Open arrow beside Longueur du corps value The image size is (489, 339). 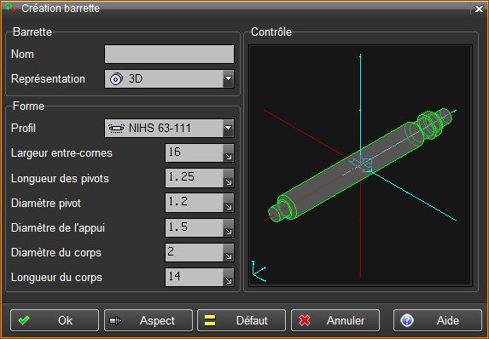coord(229,278)
